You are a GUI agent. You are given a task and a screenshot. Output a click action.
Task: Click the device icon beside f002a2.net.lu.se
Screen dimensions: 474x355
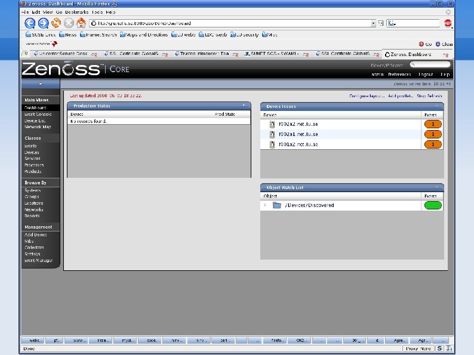[x=272, y=124]
